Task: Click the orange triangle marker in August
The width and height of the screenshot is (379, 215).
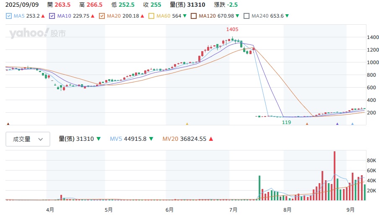Action: (307, 124)
